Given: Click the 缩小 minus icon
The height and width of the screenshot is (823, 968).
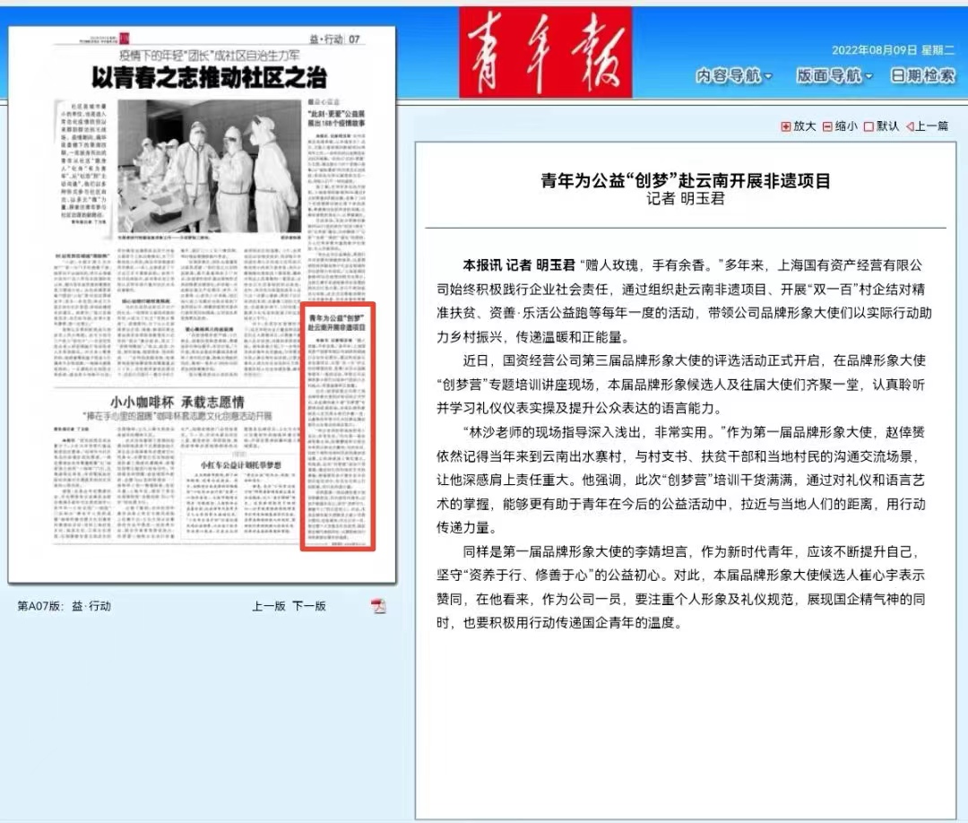Looking at the screenshot, I should (x=828, y=126).
